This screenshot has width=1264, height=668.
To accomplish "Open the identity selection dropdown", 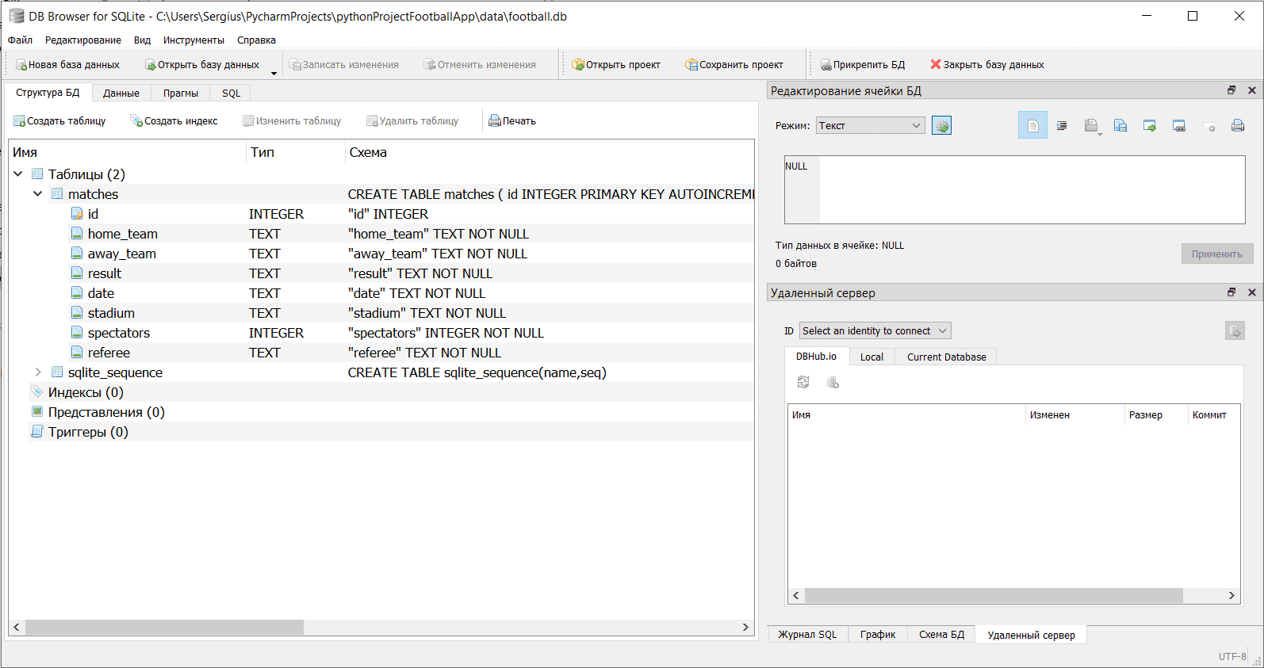I will tap(875, 331).
